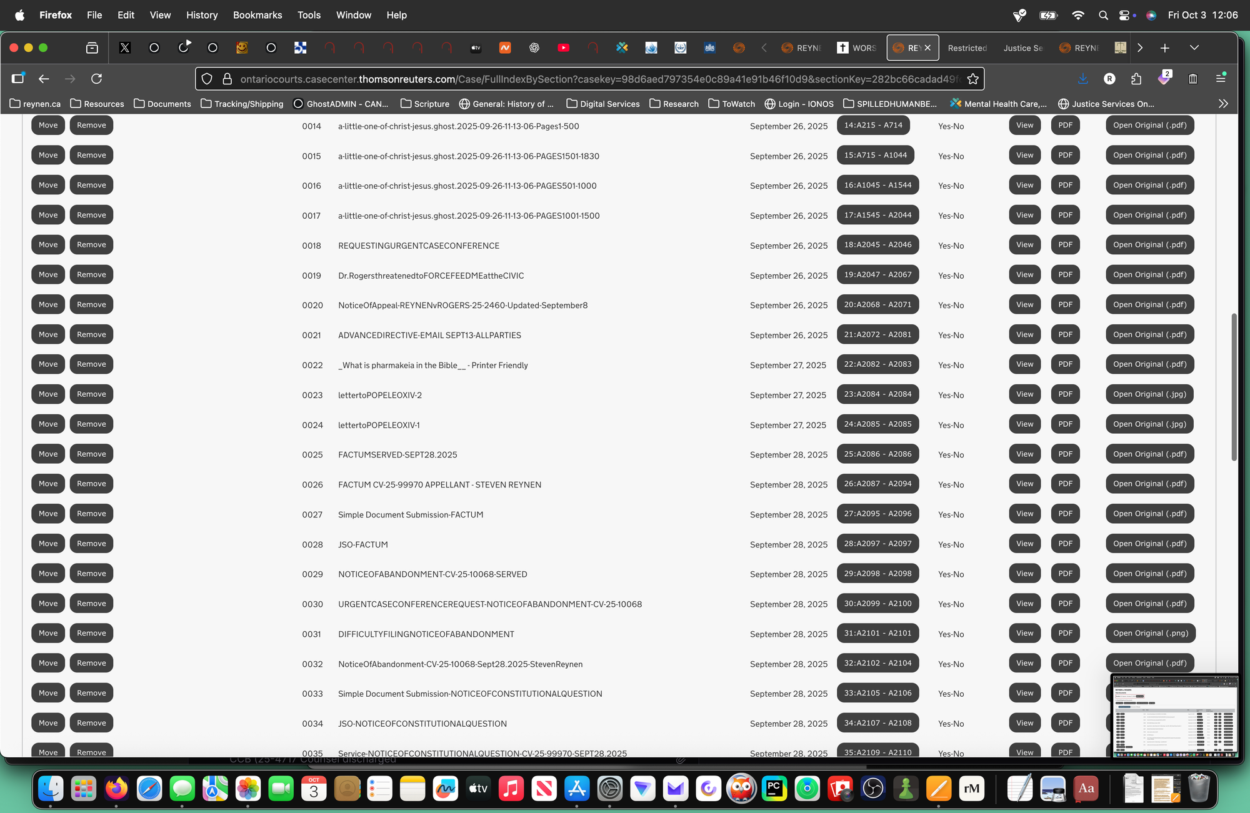Switch to the Restricted tab
Image resolution: width=1250 pixels, height=813 pixels.
coord(967,48)
